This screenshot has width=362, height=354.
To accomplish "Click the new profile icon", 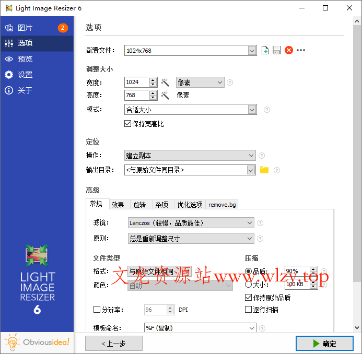I will coord(265,50).
